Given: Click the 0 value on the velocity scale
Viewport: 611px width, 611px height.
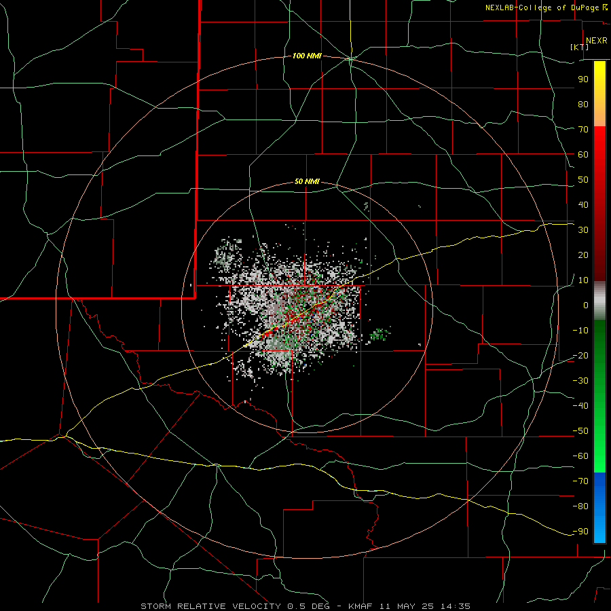Looking at the screenshot, I should point(586,305).
